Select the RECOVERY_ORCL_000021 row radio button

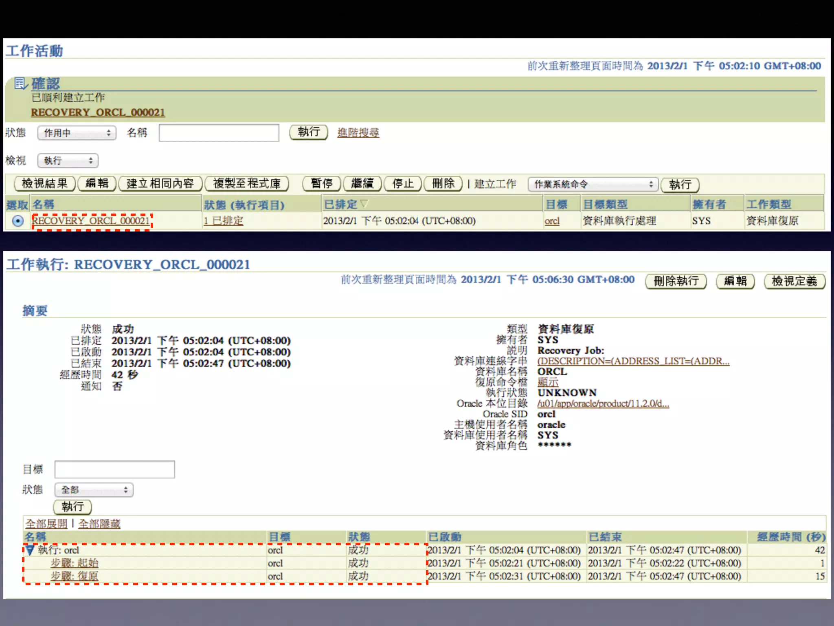click(18, 221)
